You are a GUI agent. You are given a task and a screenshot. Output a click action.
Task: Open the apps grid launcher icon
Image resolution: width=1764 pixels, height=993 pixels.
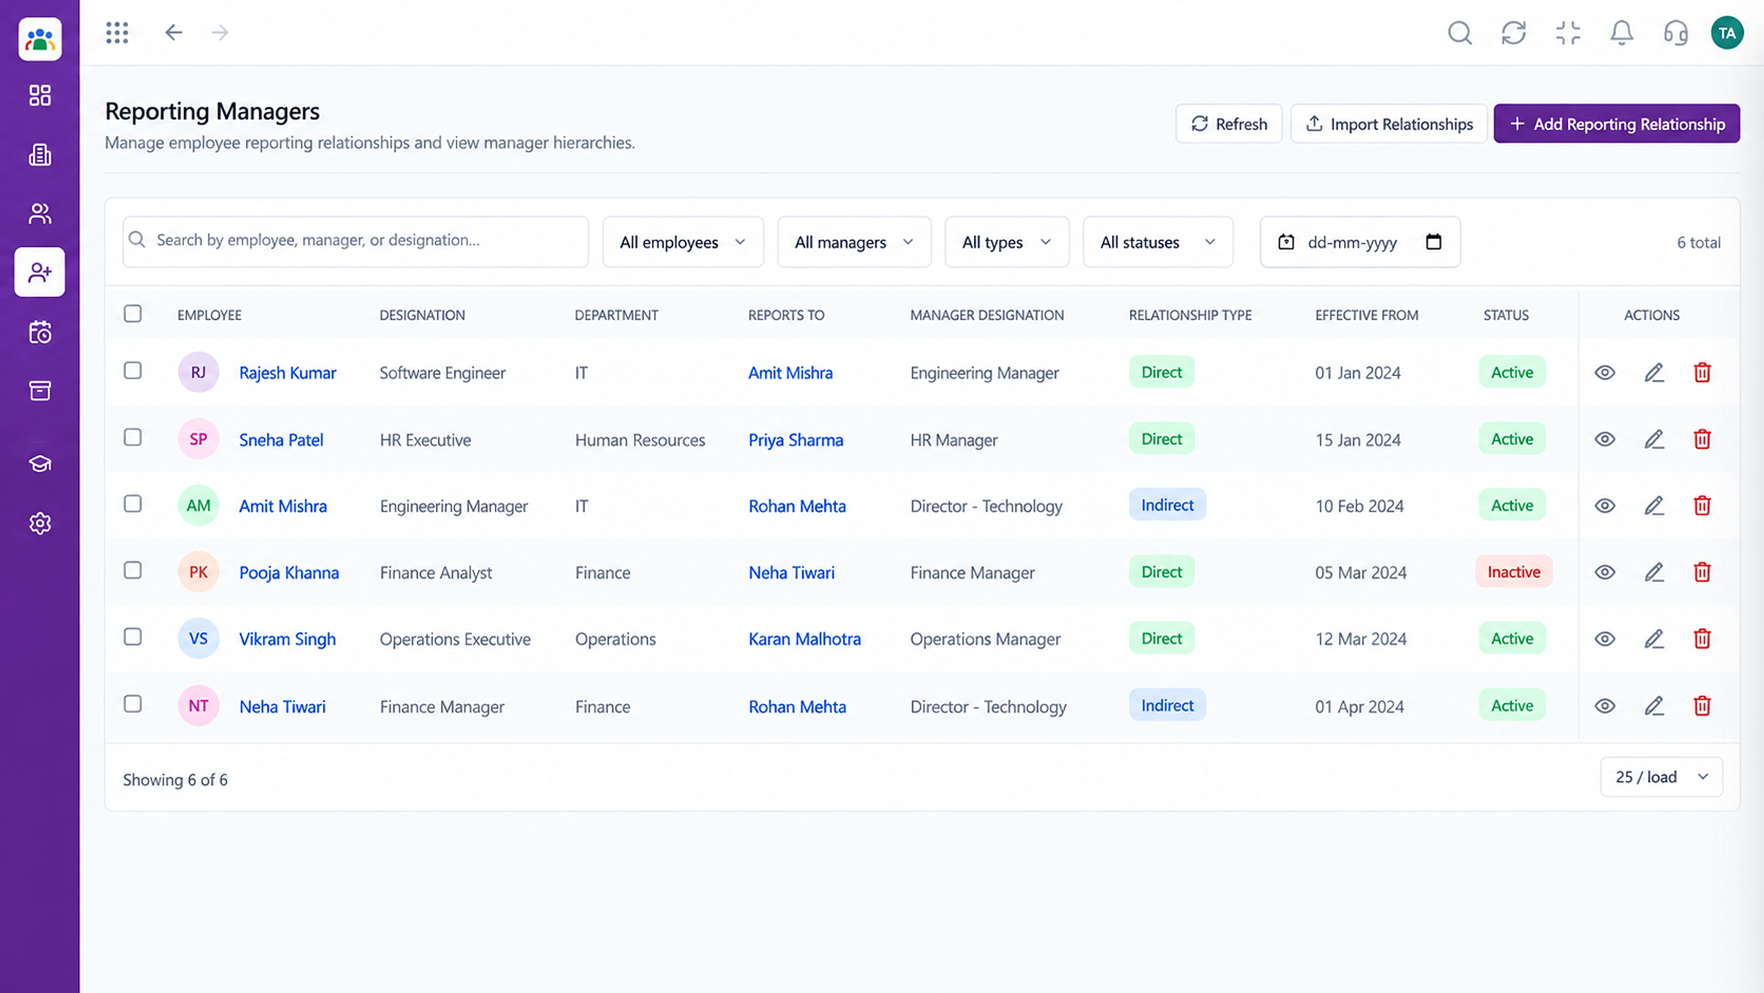(x=117, y=32)
